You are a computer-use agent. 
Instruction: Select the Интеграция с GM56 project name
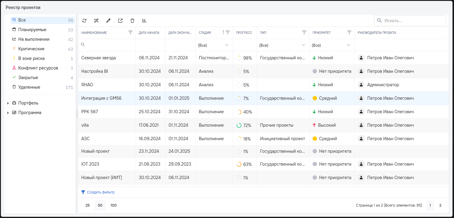[101, 98]
